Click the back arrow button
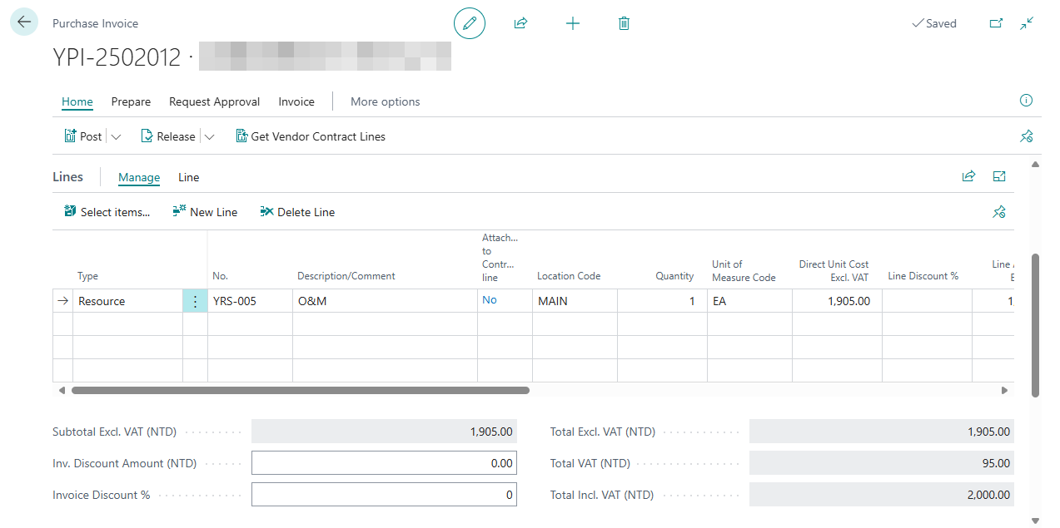This screenshot has width=1060, height=528. (x=24, y=22)
